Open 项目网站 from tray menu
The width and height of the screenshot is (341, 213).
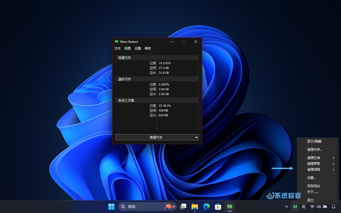pos(318,186)
